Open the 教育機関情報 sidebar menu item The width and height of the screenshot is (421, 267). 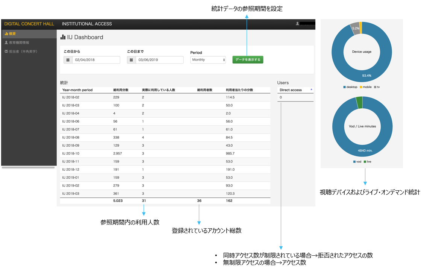tap(19, 42)
